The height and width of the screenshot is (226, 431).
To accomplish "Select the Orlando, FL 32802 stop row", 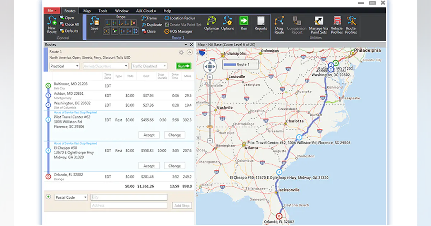I will tap(119, 176).
